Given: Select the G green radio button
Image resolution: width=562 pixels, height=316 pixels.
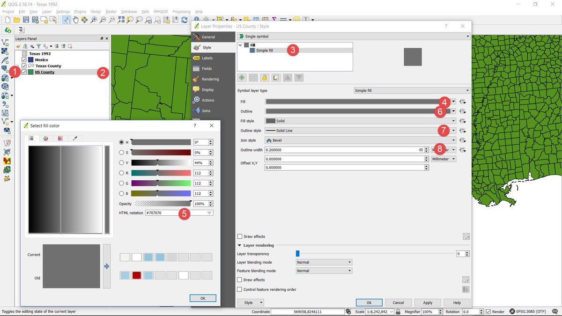Looking at the screenshot, I should click(122, 183).
